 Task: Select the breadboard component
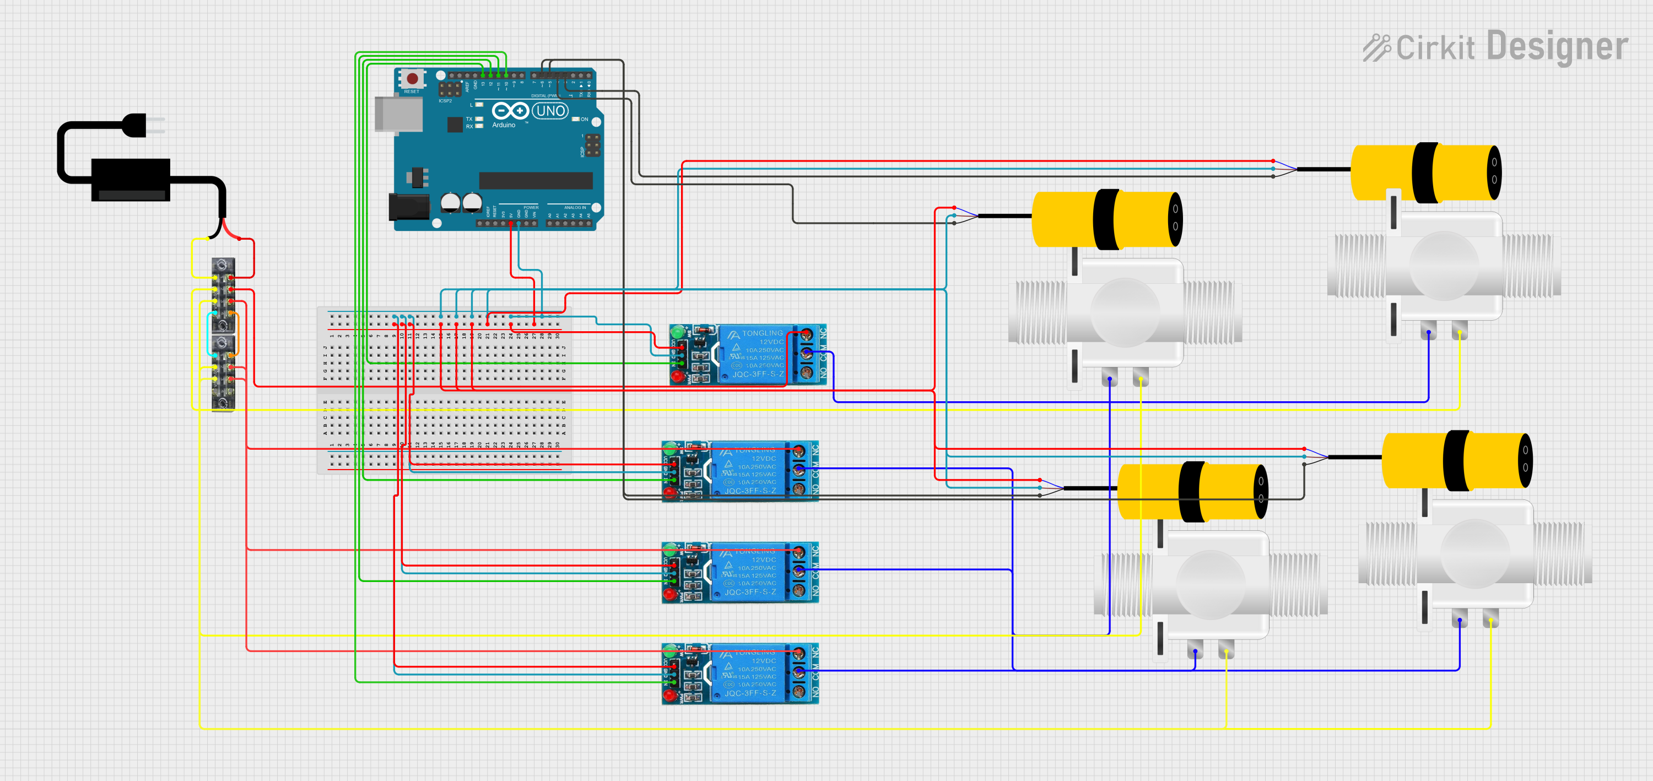tap(444, 390)
